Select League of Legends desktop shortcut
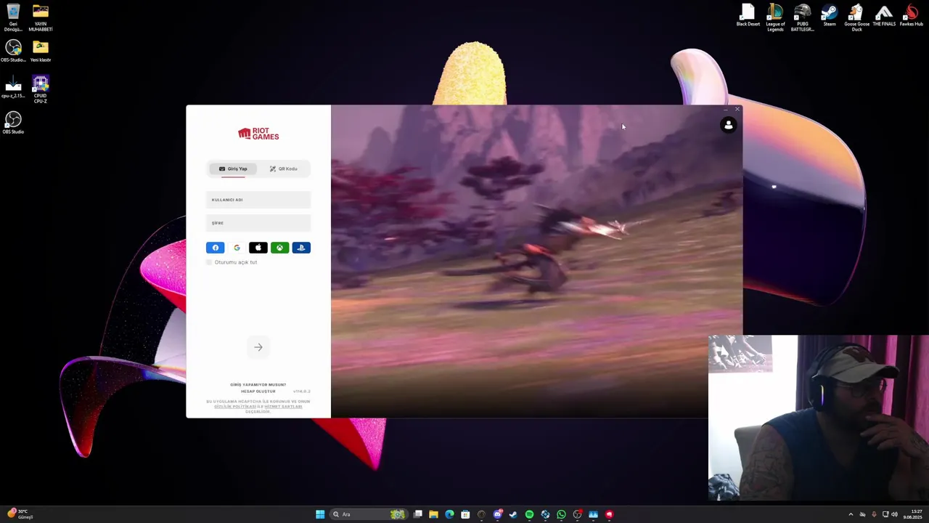This screenshot has width=929, height=523. (775, 18)
